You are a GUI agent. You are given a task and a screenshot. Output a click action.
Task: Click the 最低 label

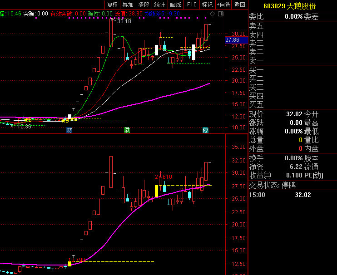click(x=311, y=132)
